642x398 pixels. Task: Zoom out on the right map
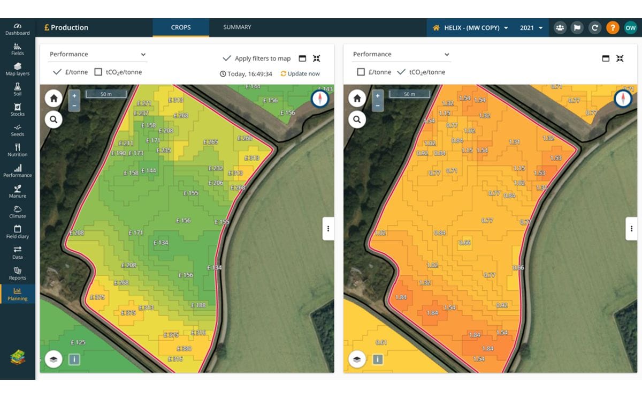point(378,106)
